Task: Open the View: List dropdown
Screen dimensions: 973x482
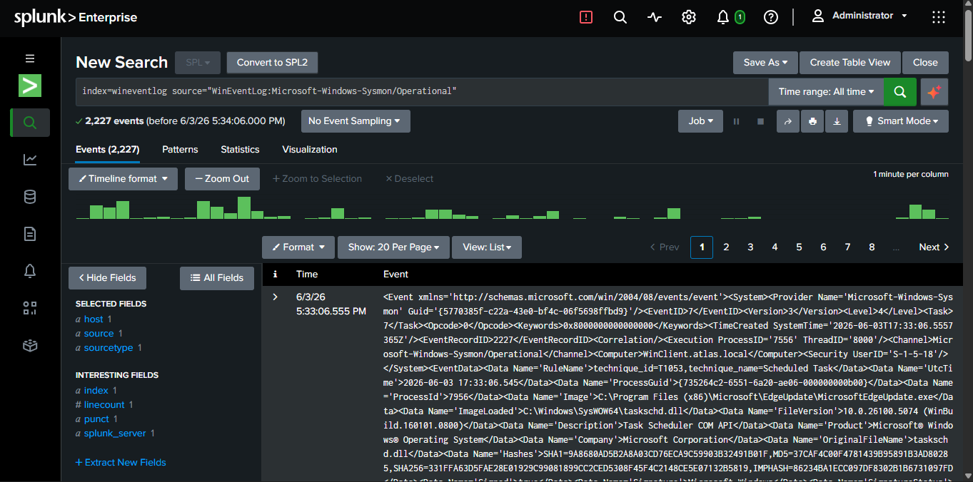Action: 487,247
